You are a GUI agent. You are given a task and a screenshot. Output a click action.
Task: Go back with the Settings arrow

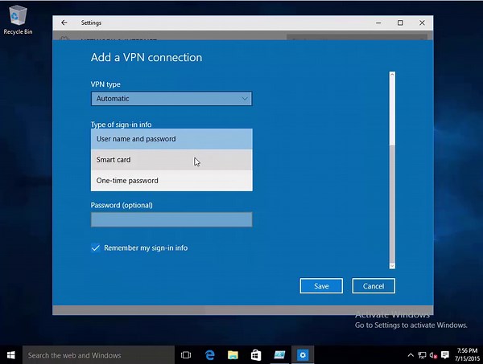[64, 22]
